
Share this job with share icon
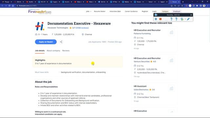(x=61, y=42)
